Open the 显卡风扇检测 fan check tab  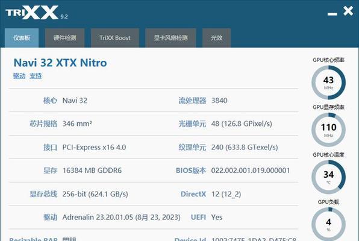coord(170,38)
